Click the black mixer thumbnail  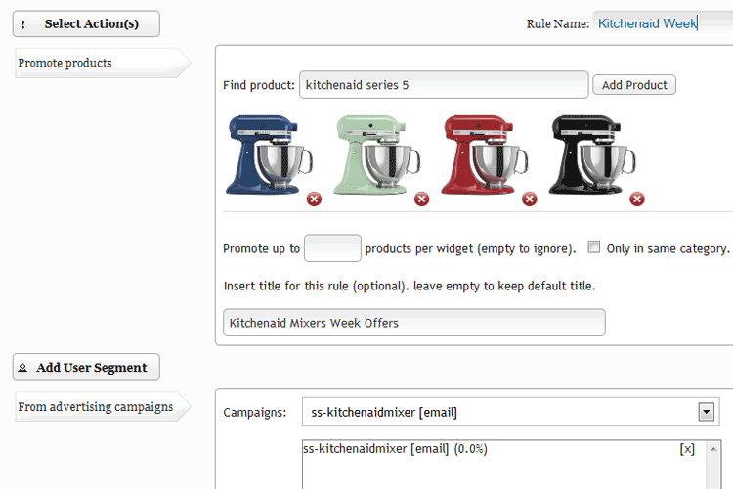pyautogui.click(x=592, y=155)
